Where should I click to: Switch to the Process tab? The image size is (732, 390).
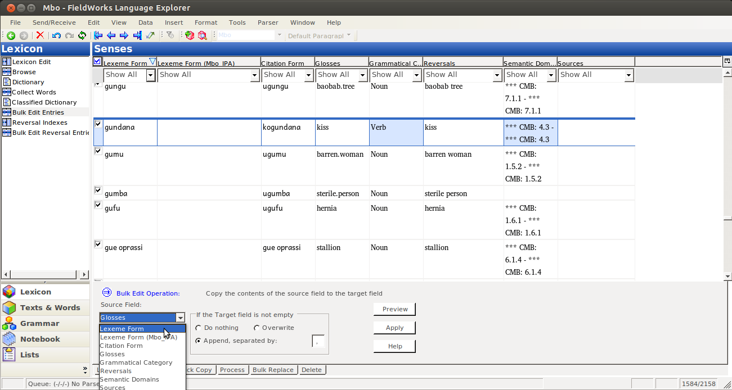click(232, 370)
